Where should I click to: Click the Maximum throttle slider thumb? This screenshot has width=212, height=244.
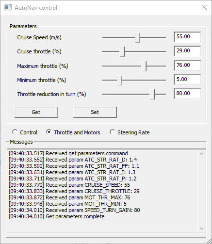[x=144, y=66]
